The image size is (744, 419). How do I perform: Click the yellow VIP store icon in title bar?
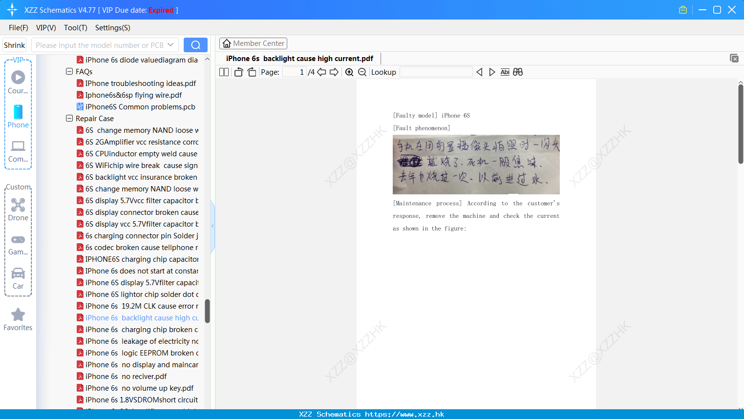683,10
